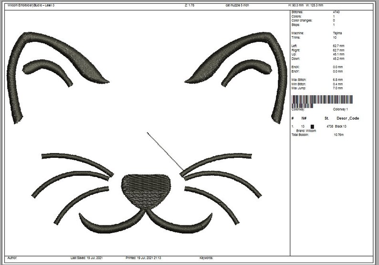Screen dimensions: 379x265
Task: Select the 'Wilcom EmbroideryStudio' header text
Action: coord(31,5)
